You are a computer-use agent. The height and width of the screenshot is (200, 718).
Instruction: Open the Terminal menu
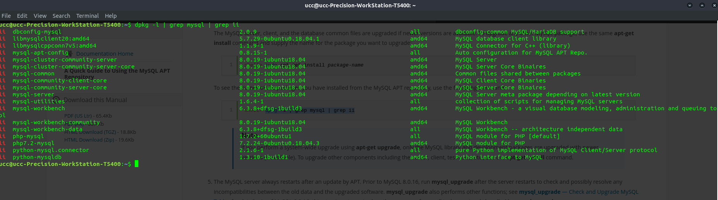tap(88, 16)
